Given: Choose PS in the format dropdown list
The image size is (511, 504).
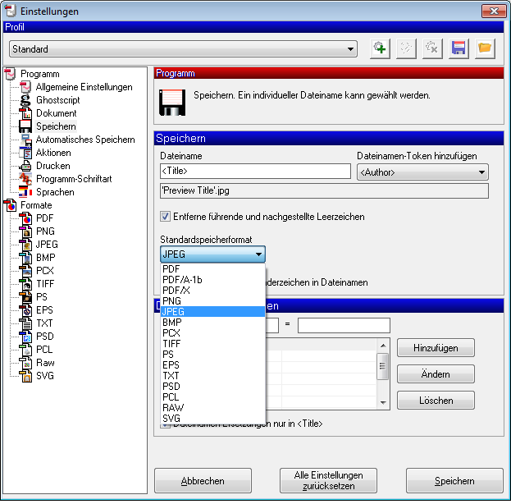Looking at the screenshot, I should pyautogui.click(x=212, y=355).
